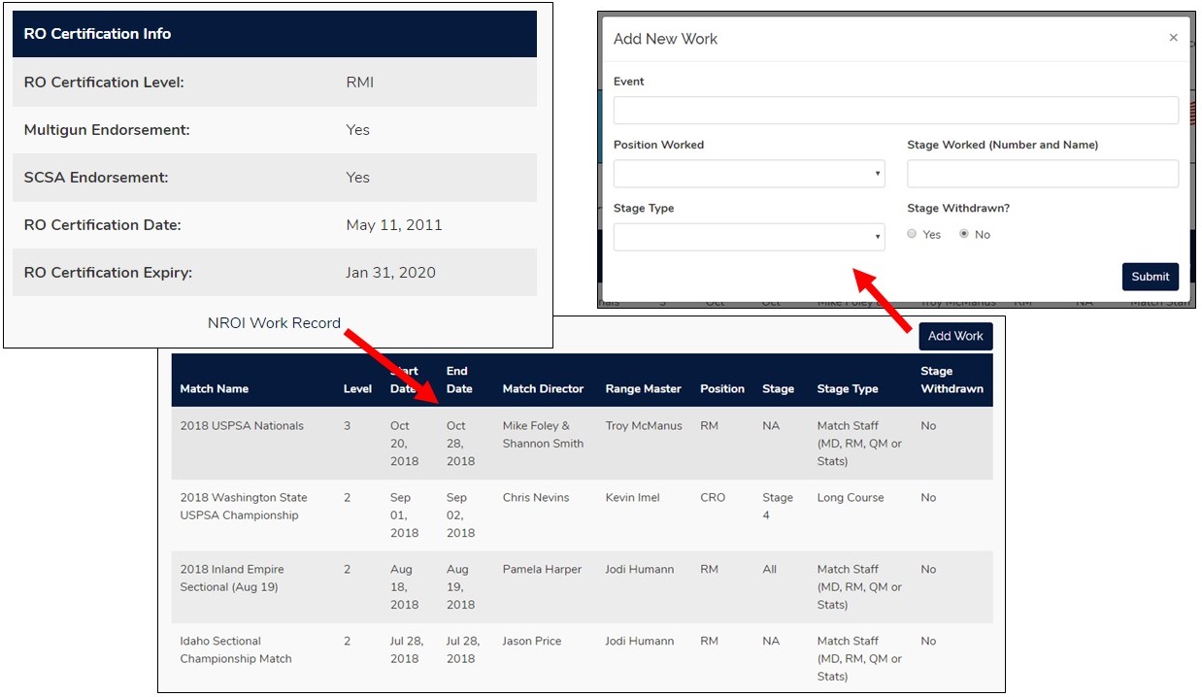Click the Submit button
This screenshot has height=697, width=1202.
pos(1151,277)
